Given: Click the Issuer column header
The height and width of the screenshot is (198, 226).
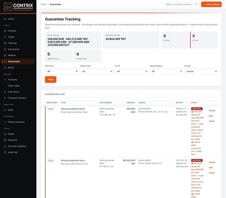Looking at the screenshot, I should [x=142, y=103].
